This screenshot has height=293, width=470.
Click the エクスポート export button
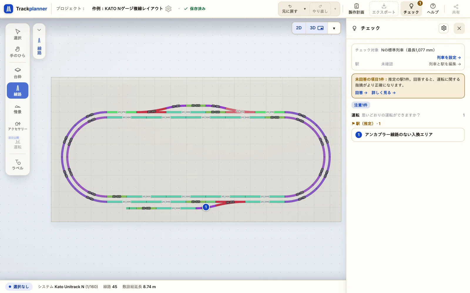tap(384, 9)
